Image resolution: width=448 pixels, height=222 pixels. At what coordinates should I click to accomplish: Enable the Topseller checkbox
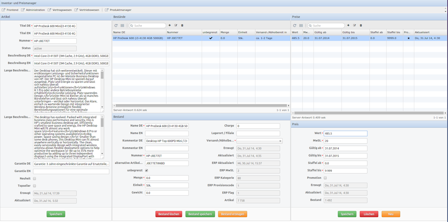tap(34, 186)
